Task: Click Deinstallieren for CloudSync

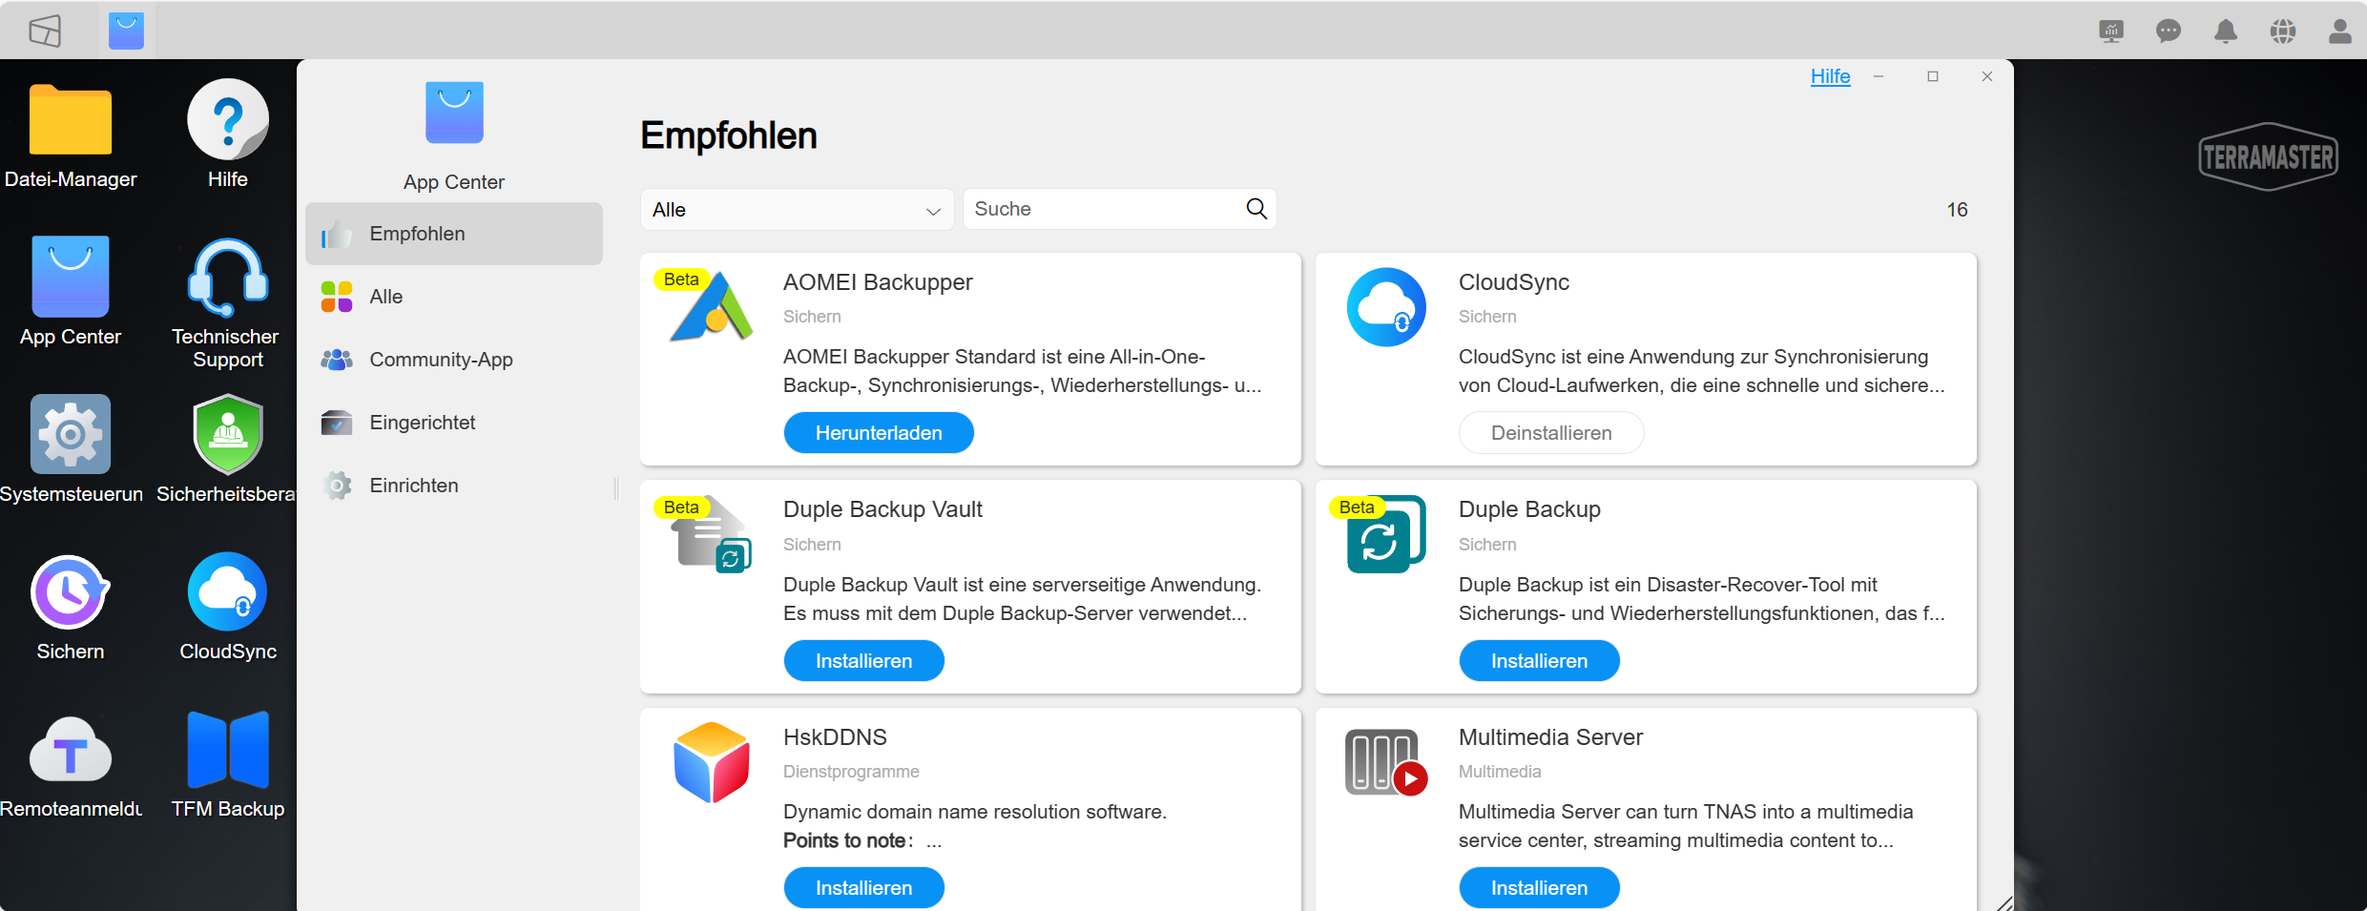Action: click(x=1550, y=433)
